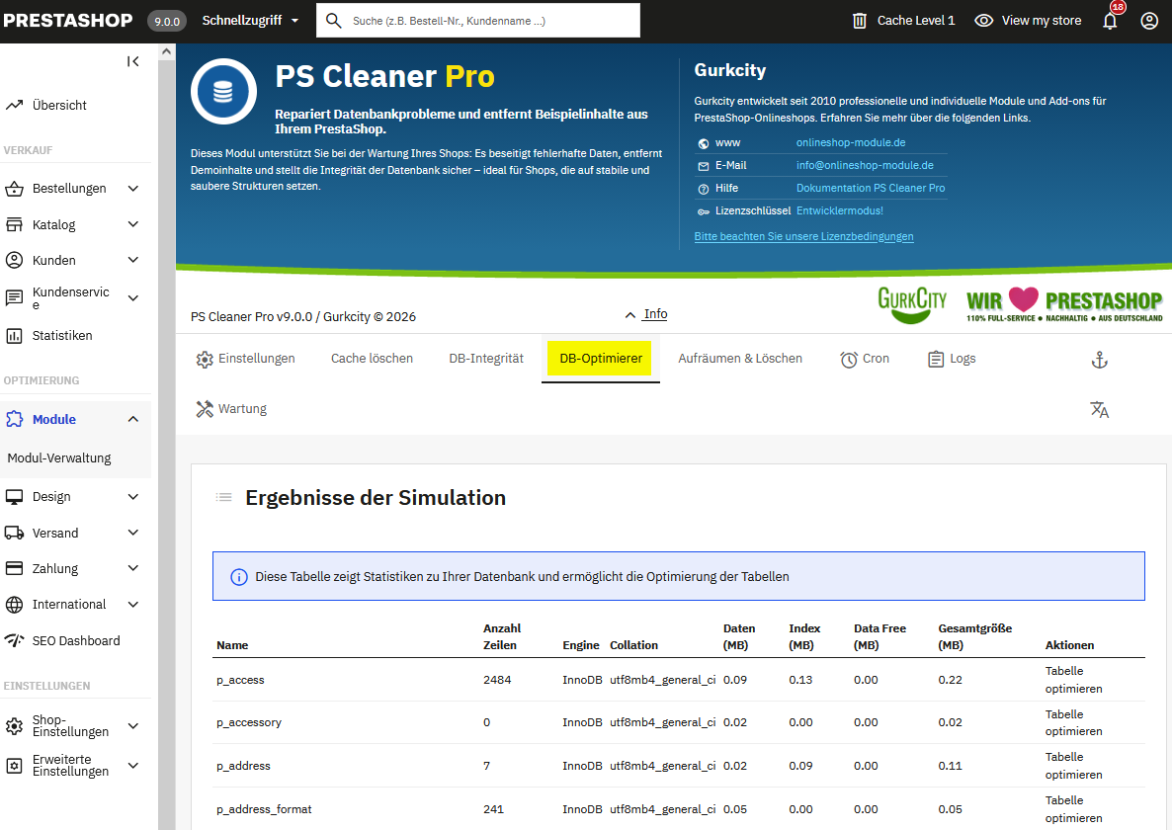1172x830 pixels.
Task: Collapse the Info header section
Action: (646, 314)
